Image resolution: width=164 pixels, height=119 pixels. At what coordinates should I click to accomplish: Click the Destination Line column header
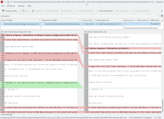point(143,20)
